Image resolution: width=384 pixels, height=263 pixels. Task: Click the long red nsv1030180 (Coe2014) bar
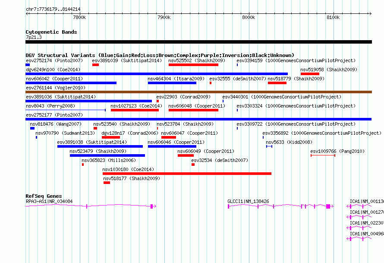coord(187,174)
